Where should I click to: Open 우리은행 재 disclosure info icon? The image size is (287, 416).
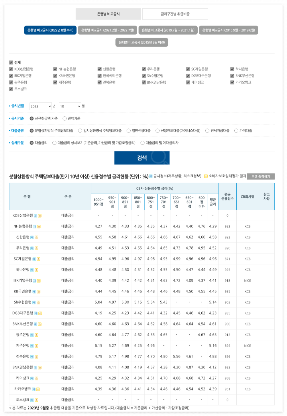[32, 248]
